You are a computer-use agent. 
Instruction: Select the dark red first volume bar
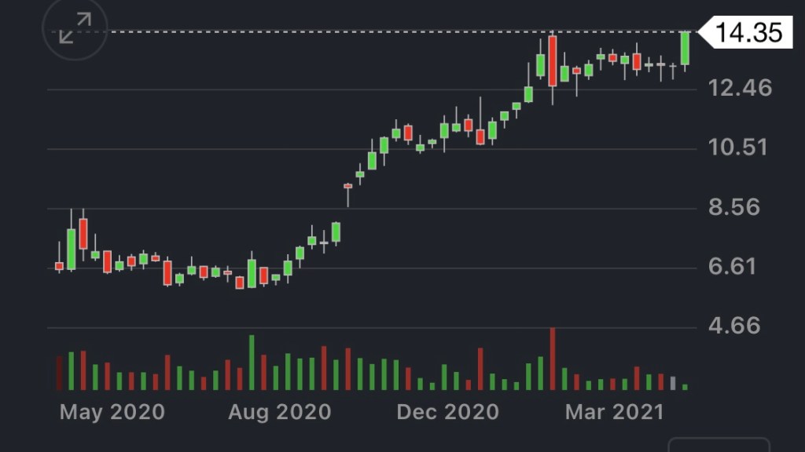pyautogui.click(x=59, y=373)
